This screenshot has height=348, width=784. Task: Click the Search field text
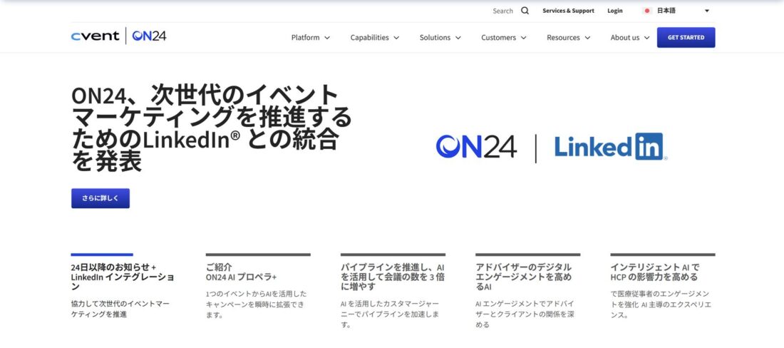point(502,11)
